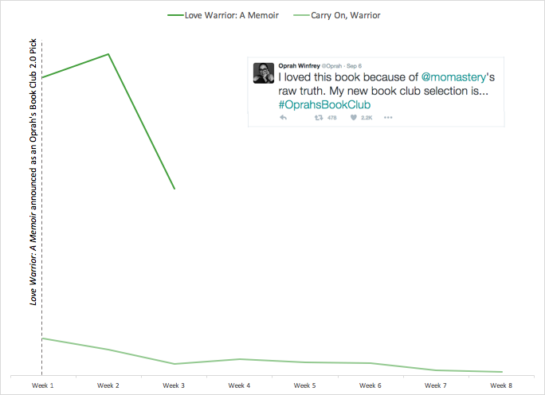Viewport: 545px width, 395px height.
Task: Click the retweet icon in tweet
Action: point(319,117)
